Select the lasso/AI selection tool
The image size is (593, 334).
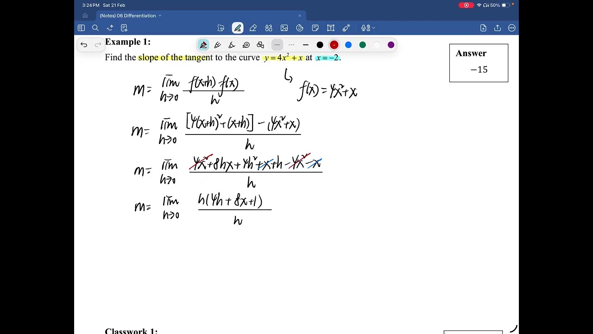[x=221, y=28]
